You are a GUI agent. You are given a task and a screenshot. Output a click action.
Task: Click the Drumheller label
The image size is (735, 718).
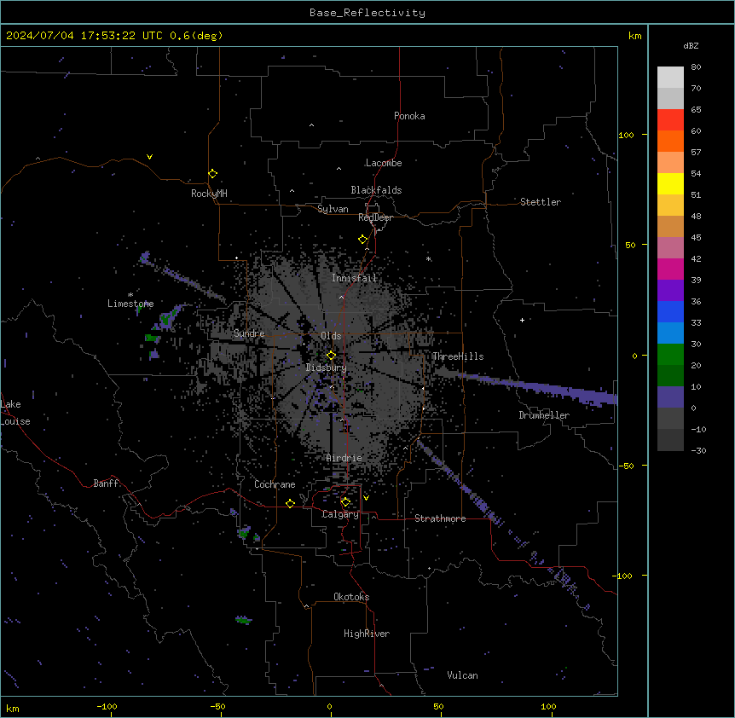pos(544,415)
